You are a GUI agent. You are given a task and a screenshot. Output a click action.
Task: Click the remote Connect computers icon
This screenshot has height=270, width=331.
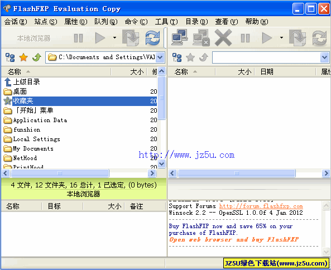[180, 37]
